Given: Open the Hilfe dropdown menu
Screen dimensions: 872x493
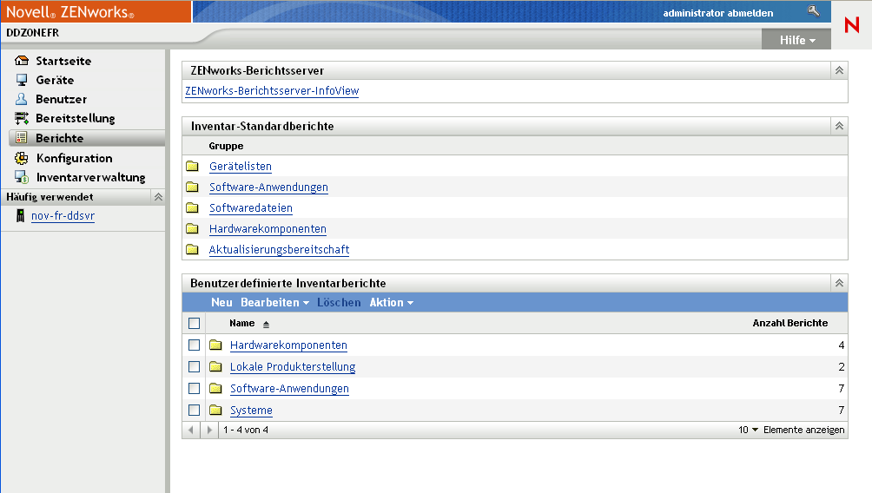Looking at the screenshot, I should [797, 40].
